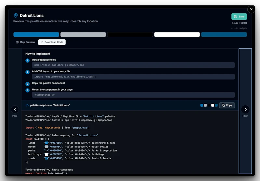
Task: Click the land color value #0076B6 in code
Action: click(56, 143)
